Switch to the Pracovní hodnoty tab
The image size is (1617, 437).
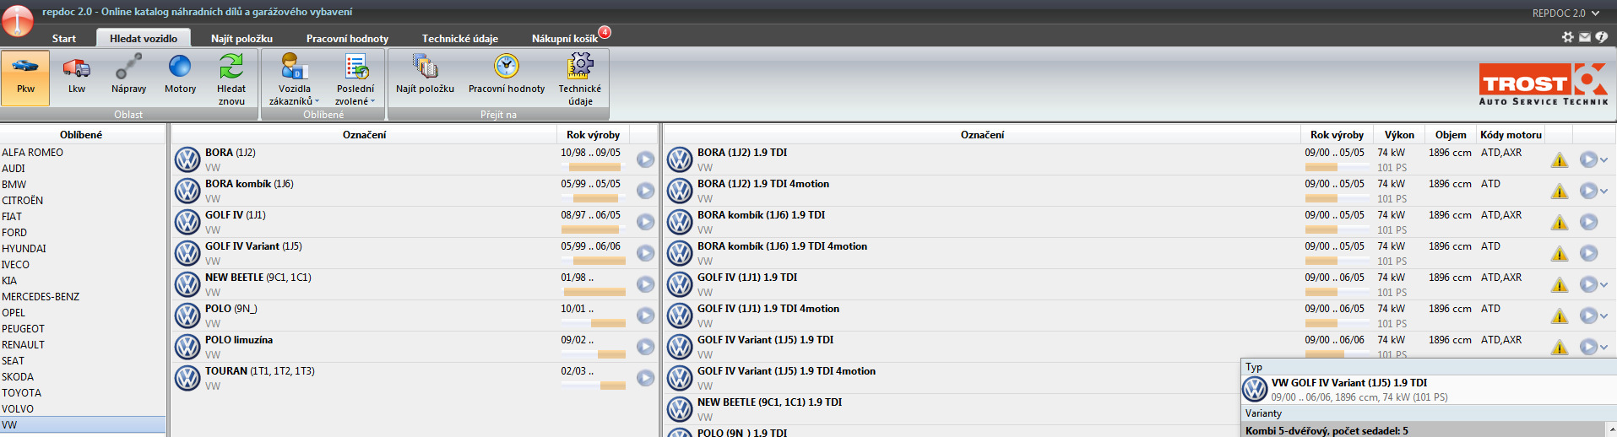347,38
